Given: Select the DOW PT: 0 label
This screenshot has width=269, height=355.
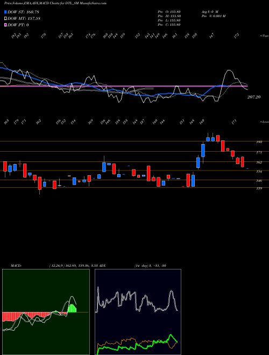Looking at the screenshot, I should click(x=18, y=25).
